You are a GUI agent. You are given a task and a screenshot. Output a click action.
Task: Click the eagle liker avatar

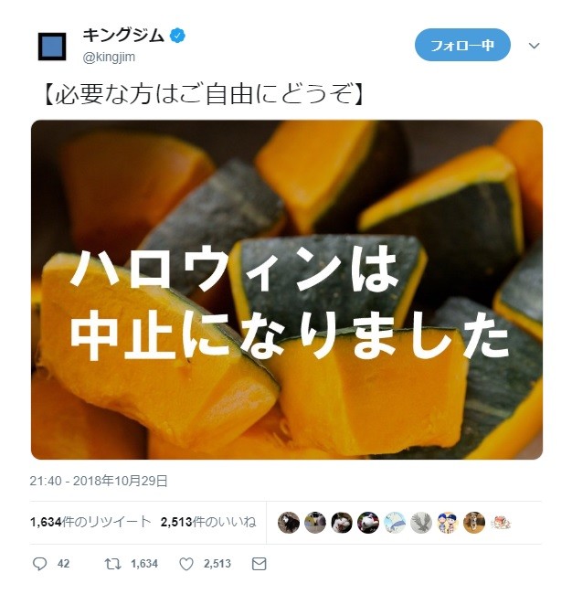(421, 523)
